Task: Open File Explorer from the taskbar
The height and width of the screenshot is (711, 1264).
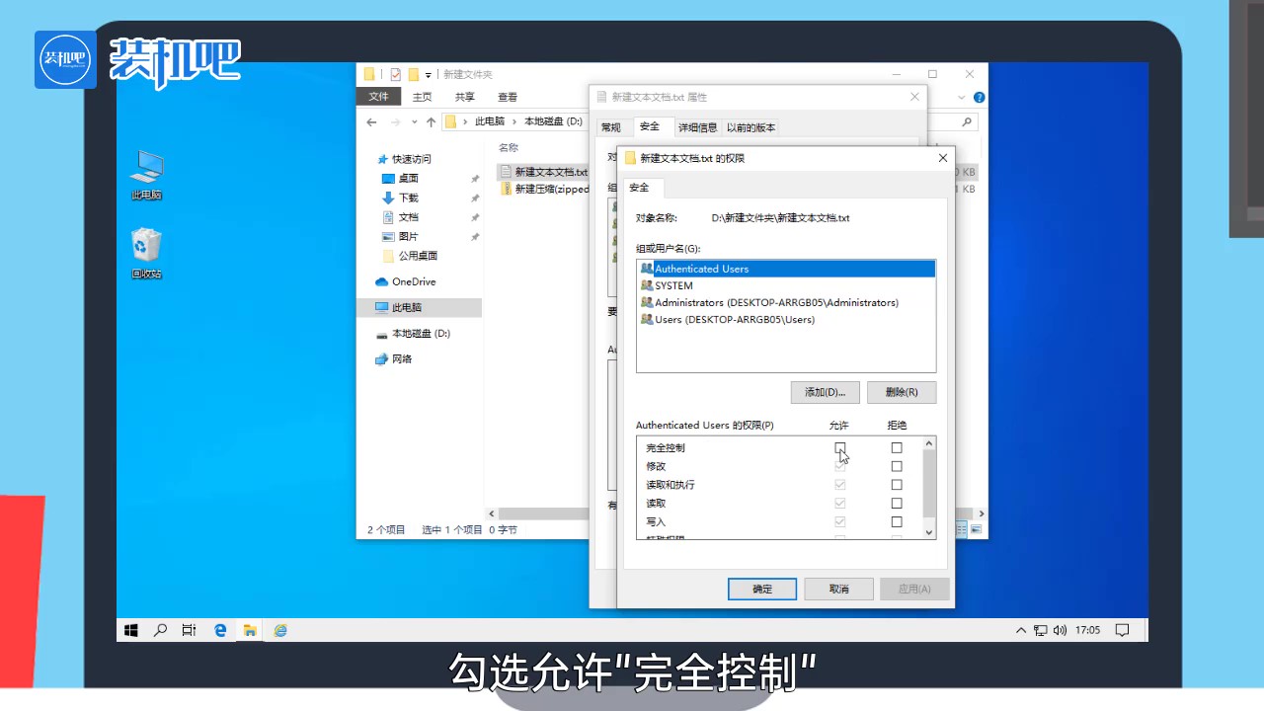Action: [x=250, y=629]
